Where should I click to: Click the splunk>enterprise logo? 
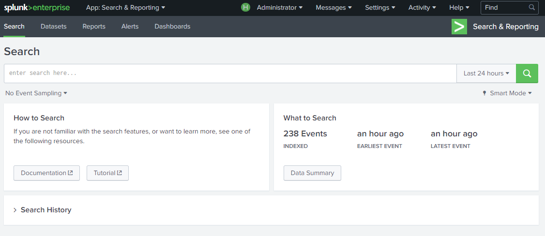[37, 8]
